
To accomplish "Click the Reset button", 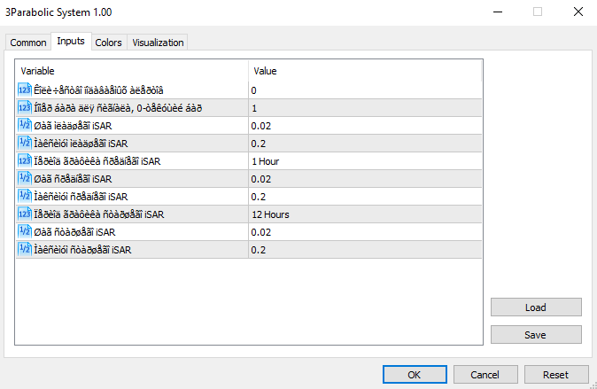I will point(555,375).
